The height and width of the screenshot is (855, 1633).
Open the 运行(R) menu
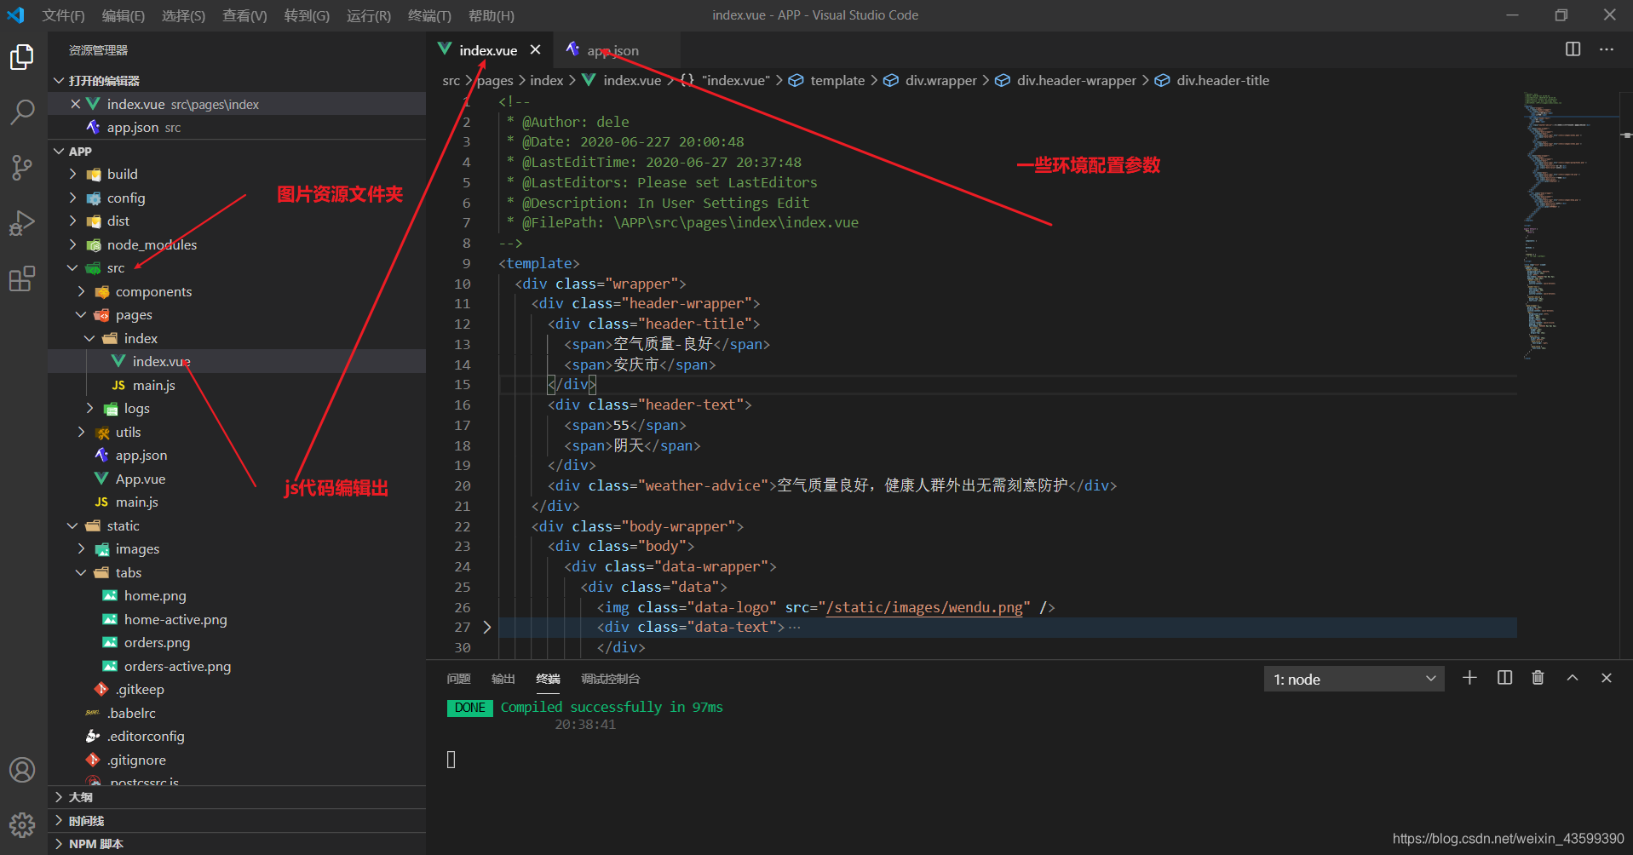tap(369, 15)
